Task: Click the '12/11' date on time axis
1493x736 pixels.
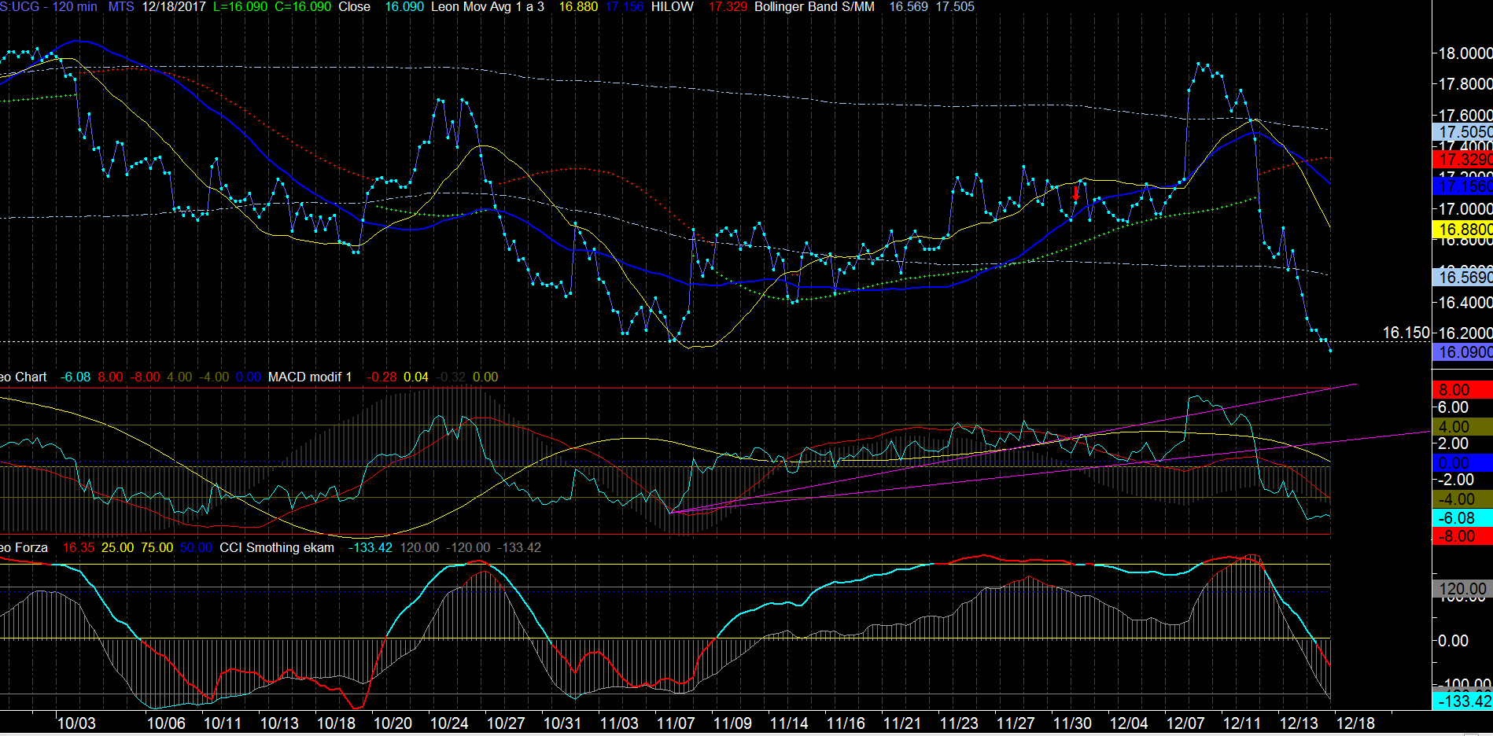Action: click(1242, 723)
